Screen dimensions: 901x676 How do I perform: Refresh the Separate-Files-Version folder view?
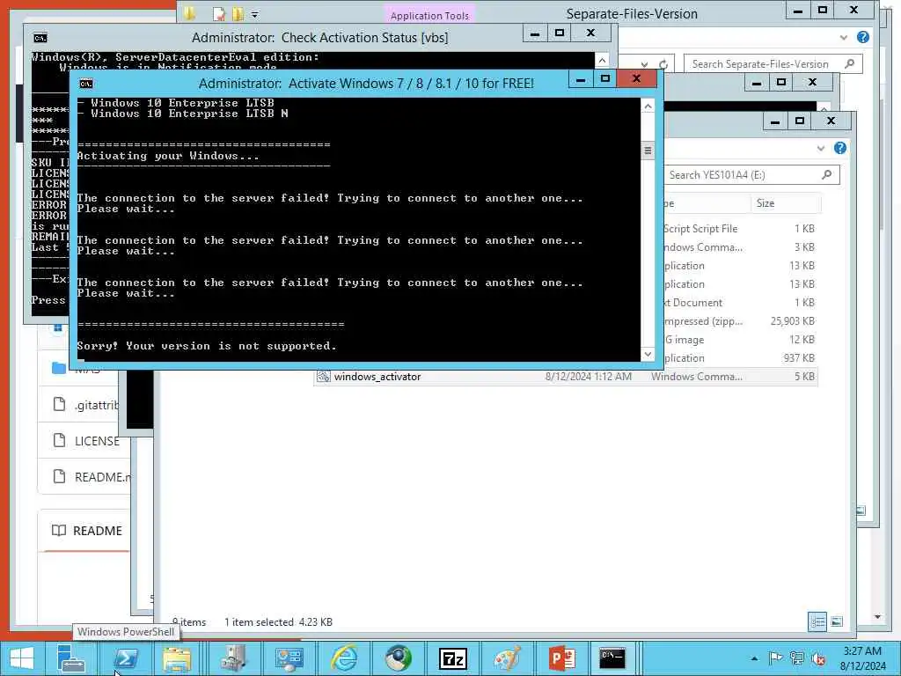pos(663,64)
